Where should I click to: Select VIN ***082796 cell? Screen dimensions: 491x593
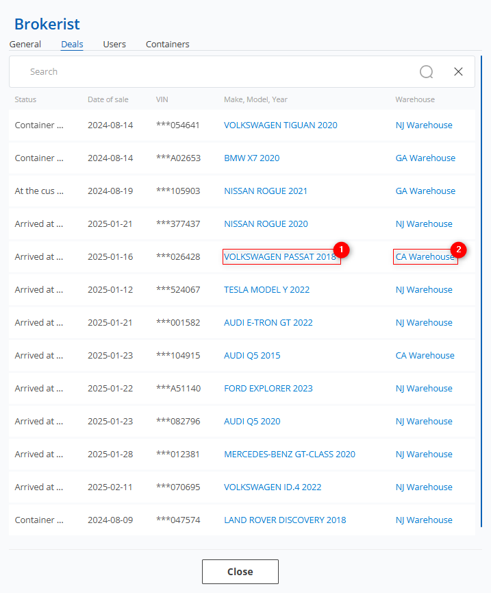pos(178,422)
